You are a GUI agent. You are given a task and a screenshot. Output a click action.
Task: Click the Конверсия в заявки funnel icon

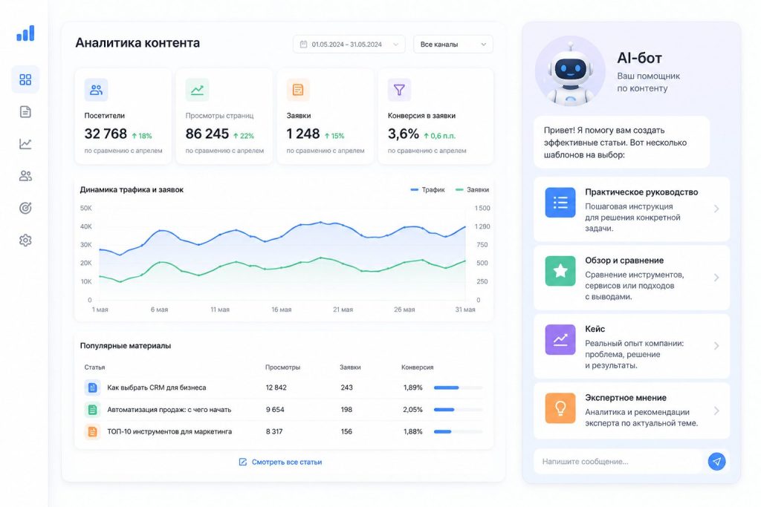pos(399,90)
